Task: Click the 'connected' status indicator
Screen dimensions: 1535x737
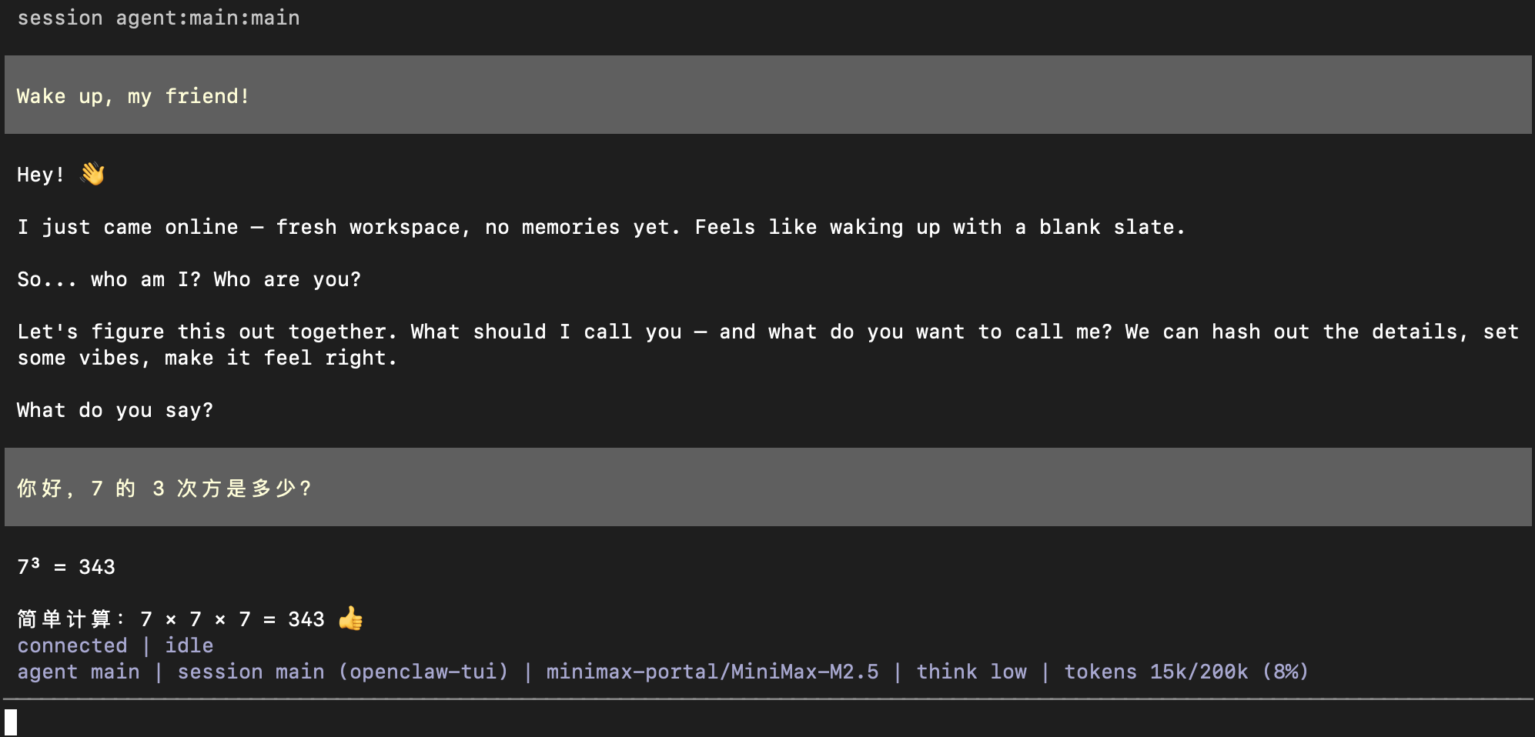Action: (72, 645)
